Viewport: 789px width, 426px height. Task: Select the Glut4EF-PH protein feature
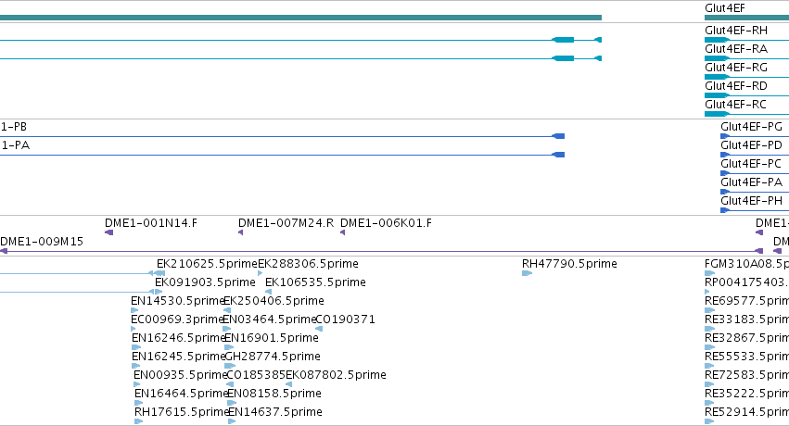coord(755,210)
